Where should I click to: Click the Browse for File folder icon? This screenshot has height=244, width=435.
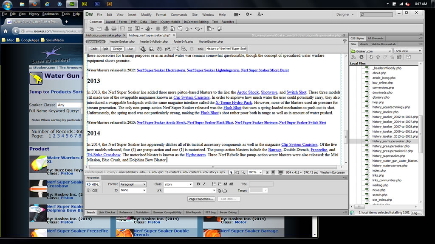coord(225,191)
